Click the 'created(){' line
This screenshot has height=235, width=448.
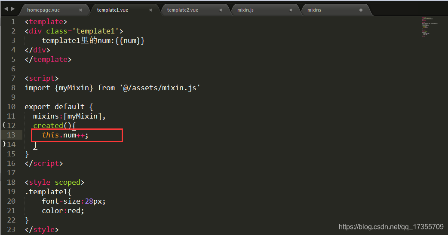[54, 125]
